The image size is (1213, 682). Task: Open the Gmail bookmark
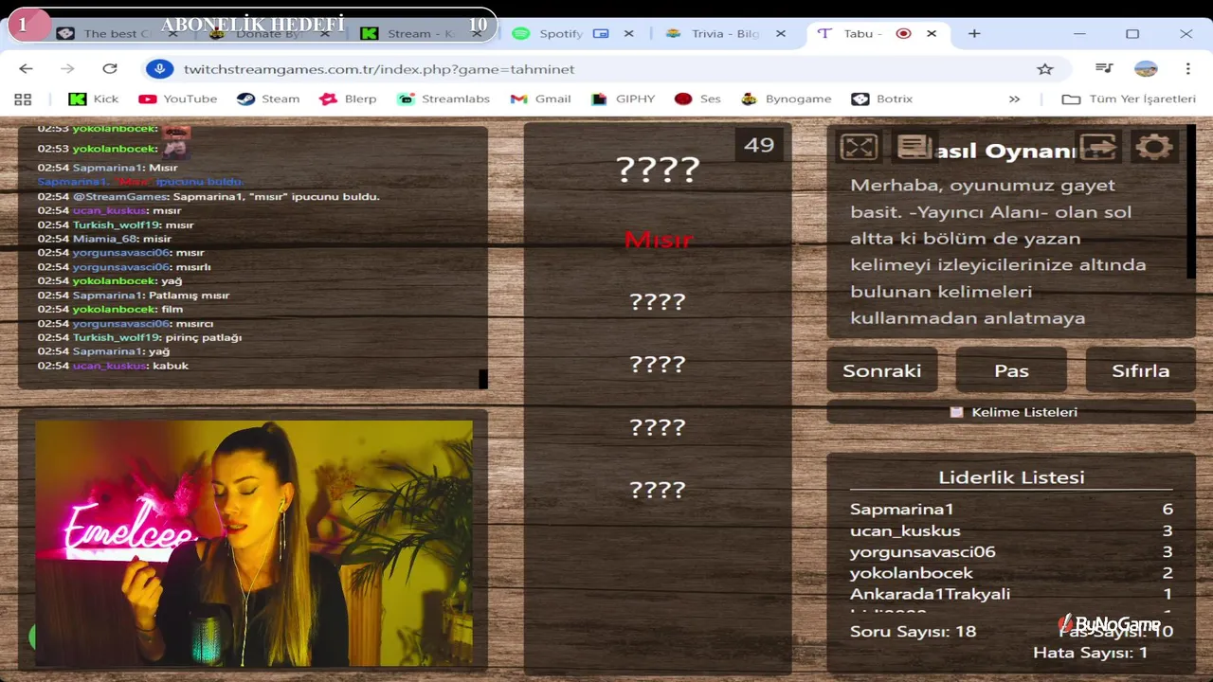pos(540,99)
